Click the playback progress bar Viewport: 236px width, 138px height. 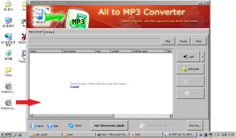point(95,41)
